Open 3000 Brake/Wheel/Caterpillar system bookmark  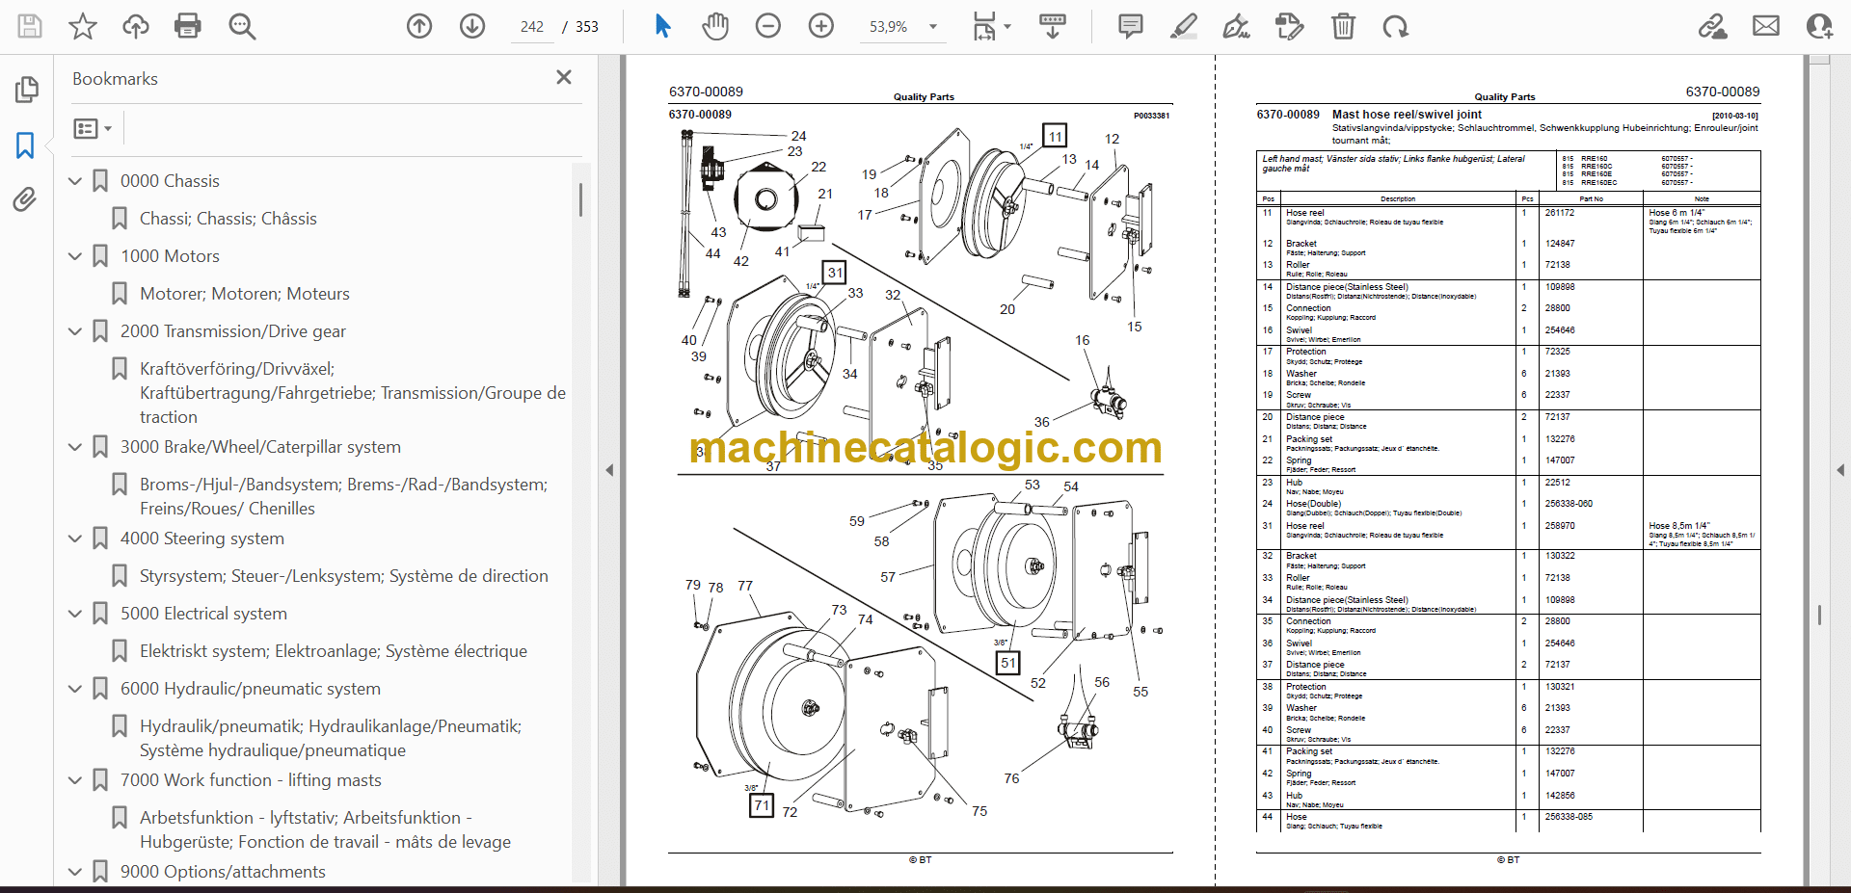tap(260, 447)
